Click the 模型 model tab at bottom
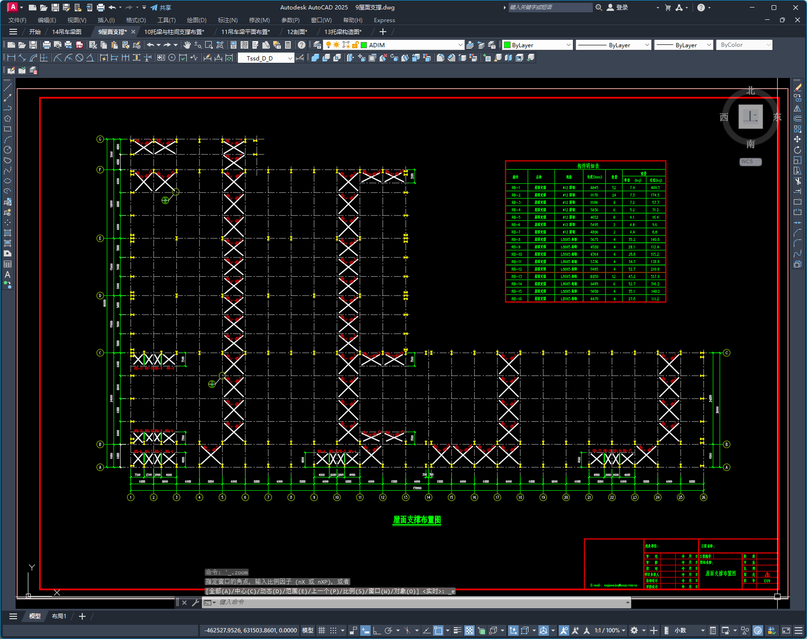 [35, 616]
